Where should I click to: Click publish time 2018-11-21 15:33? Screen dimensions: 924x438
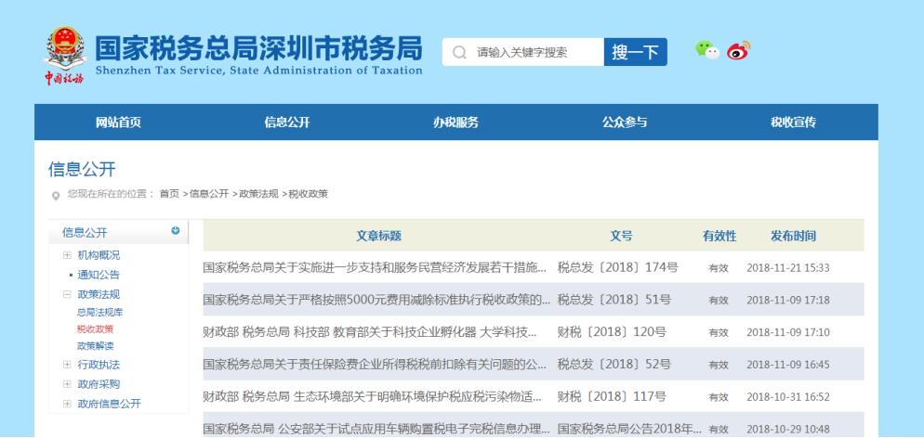pyautogui.click(x=788, y=268)
